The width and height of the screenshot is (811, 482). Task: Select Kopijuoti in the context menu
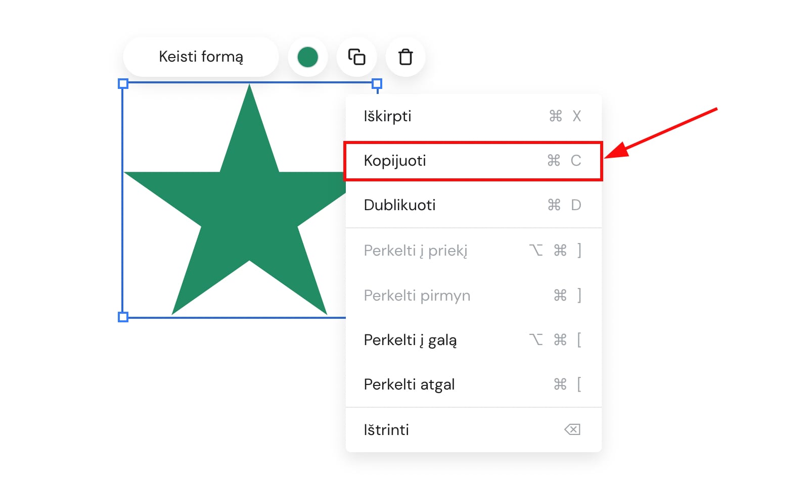click(x=395, y=161)
